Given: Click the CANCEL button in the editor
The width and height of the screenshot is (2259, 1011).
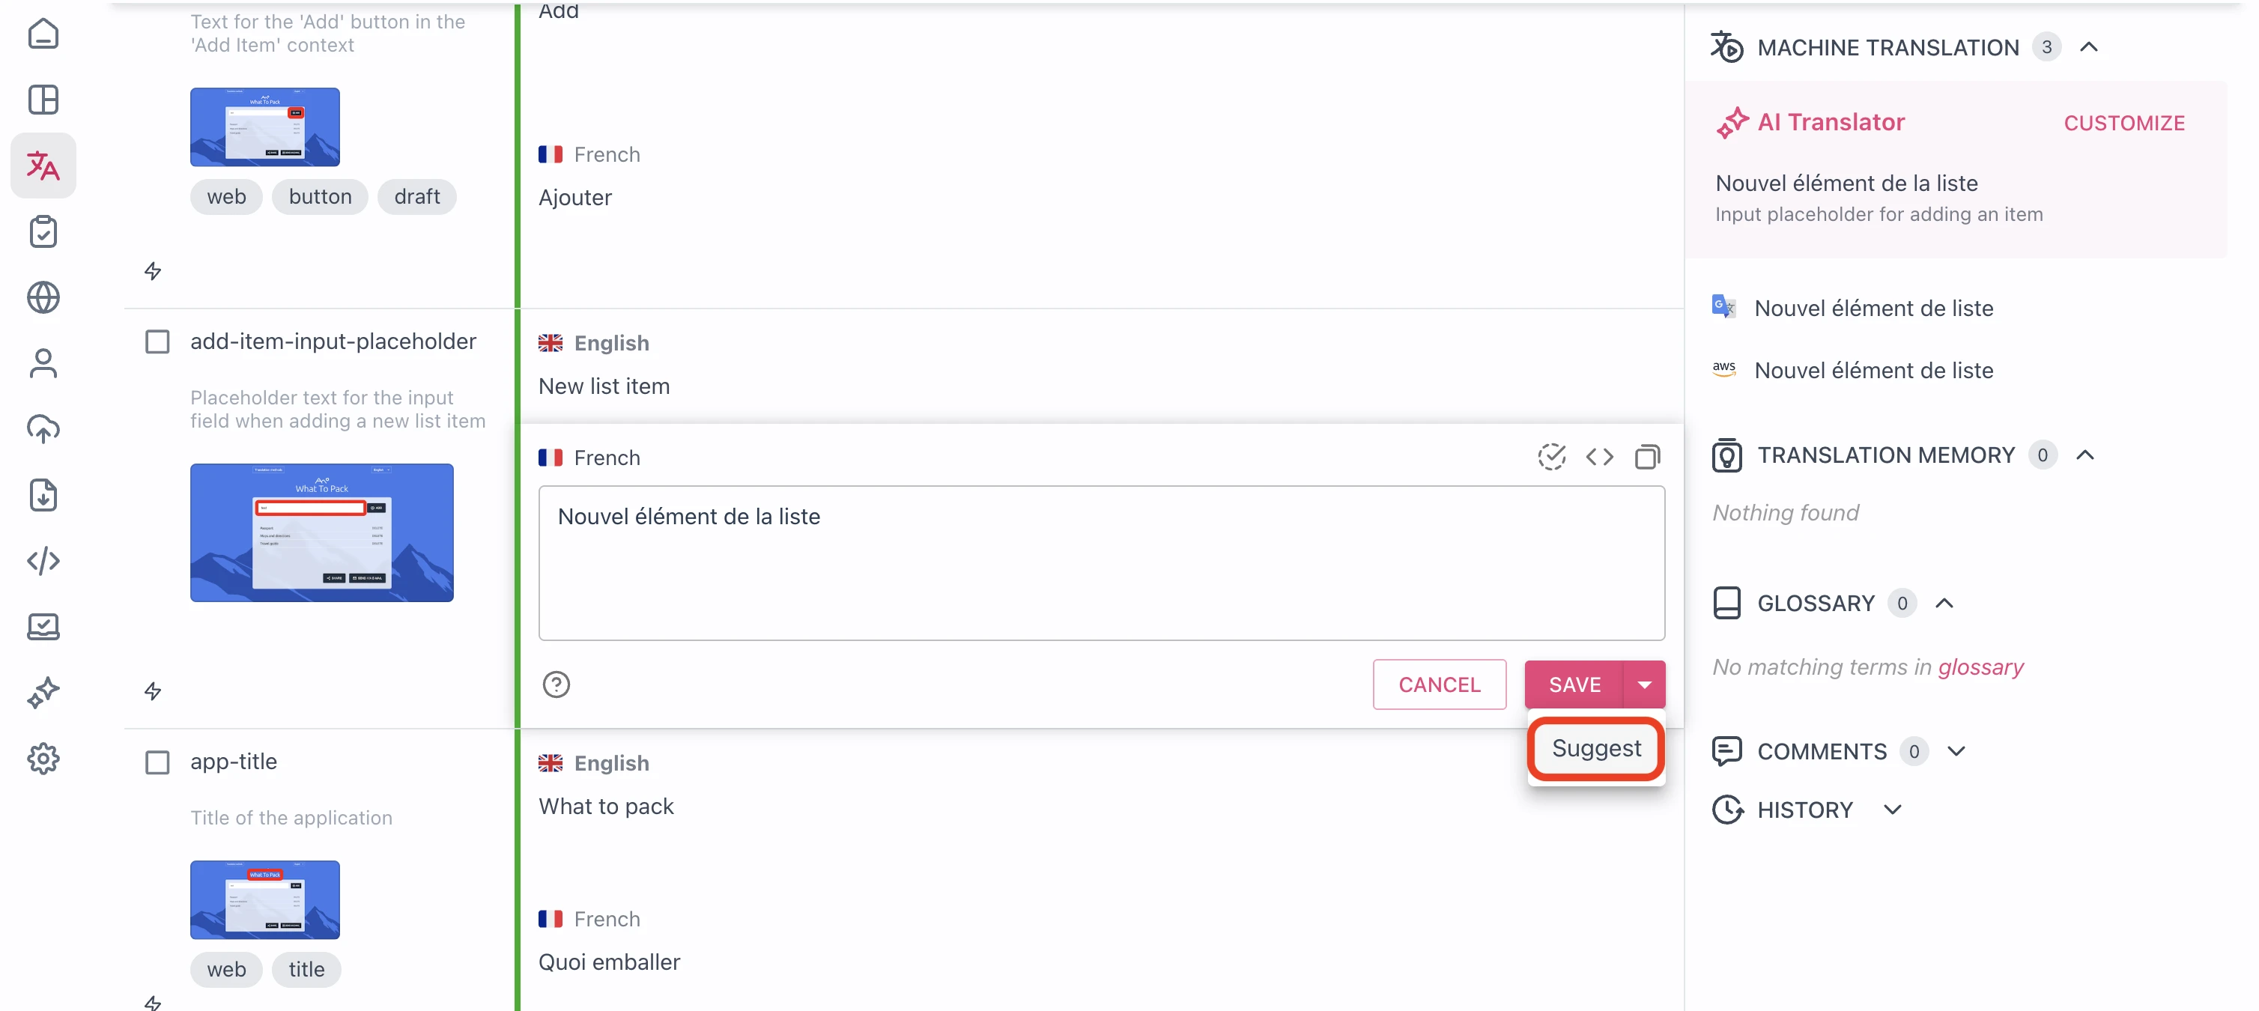Looking at the screenshot, I should point(1439,684).
